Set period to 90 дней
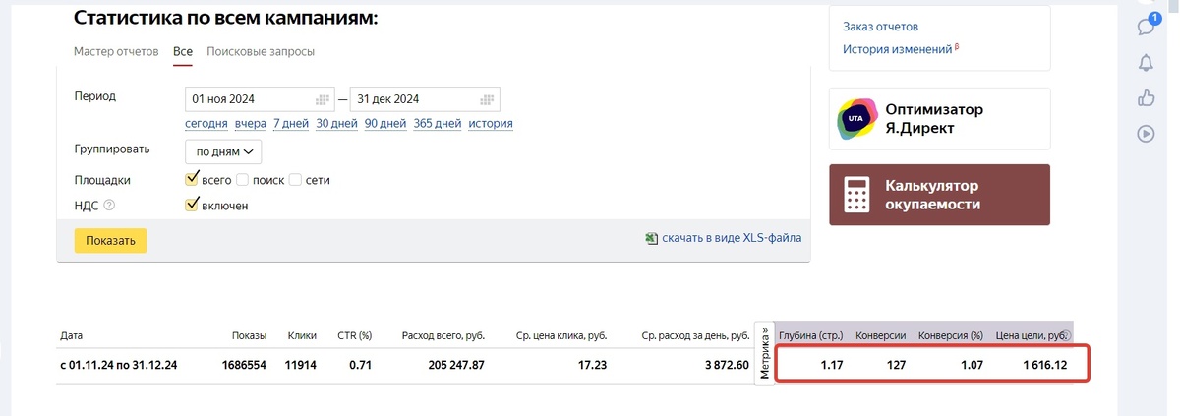The width and height of the screenshot is (1180, 416). [385, 124]
